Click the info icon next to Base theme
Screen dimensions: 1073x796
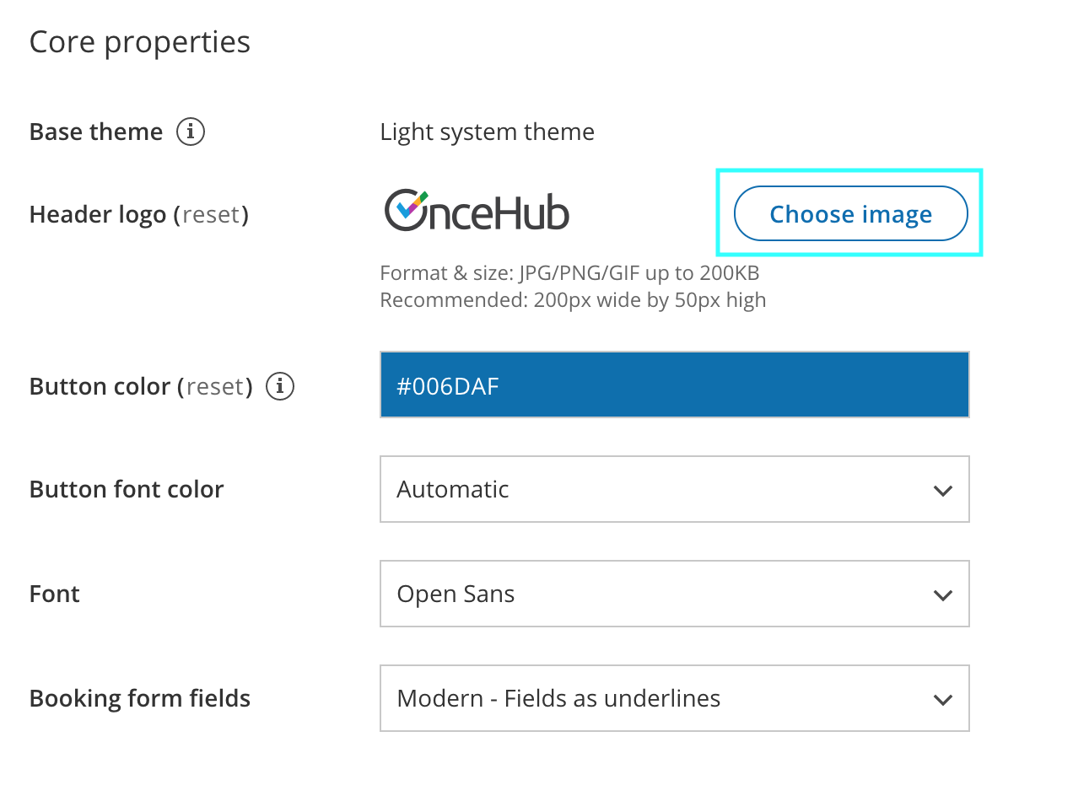(191, 132)
